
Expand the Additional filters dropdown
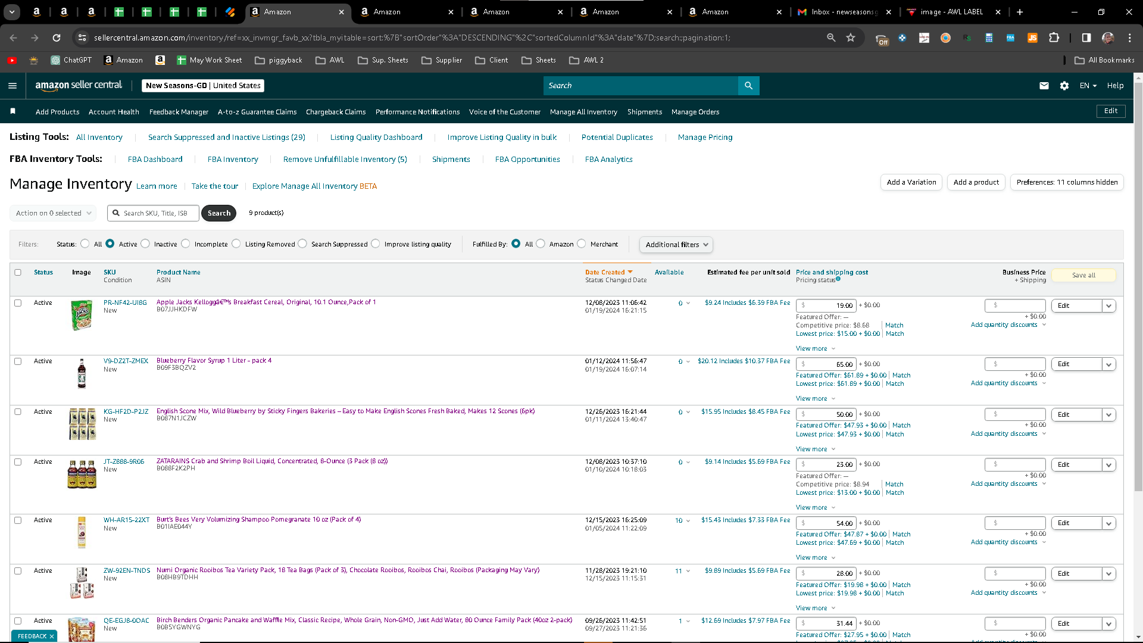tap(676, 245)
